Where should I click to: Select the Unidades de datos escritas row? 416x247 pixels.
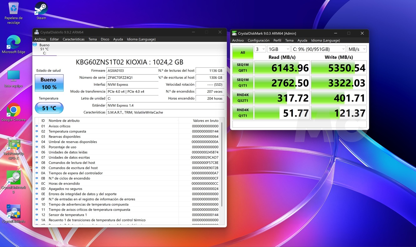128,157
